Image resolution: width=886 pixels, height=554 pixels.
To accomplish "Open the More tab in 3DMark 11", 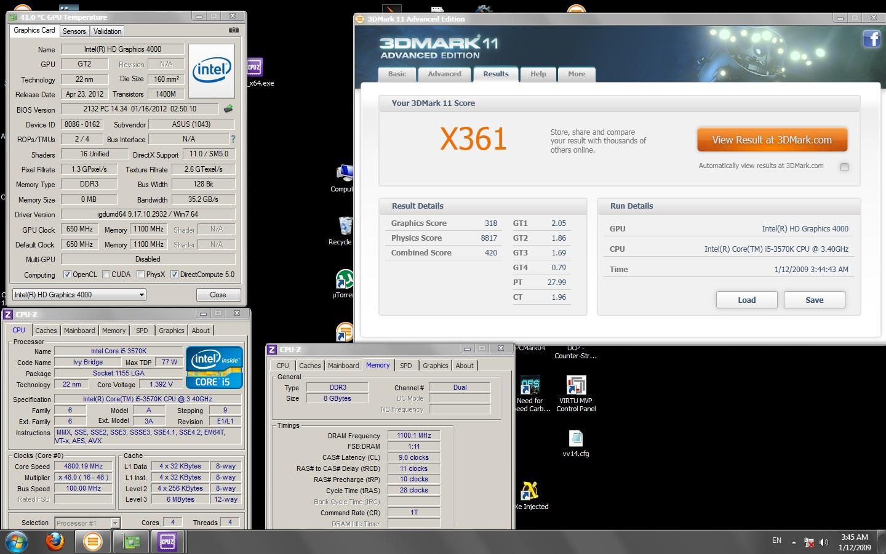I will (577, 74).
